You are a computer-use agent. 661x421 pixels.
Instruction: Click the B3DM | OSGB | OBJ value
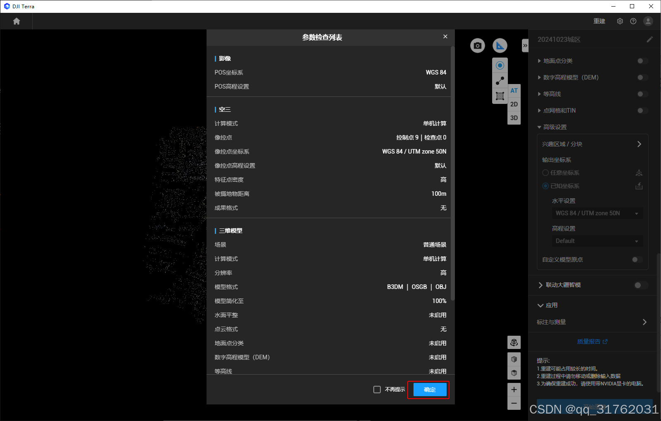pyautogui.click(x=416, y=287)
